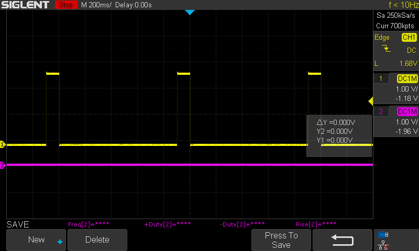Select the trigger level 1.68V value
This screenshot has height=251, width=419.
pyautogui.click(x=409, y=63)
